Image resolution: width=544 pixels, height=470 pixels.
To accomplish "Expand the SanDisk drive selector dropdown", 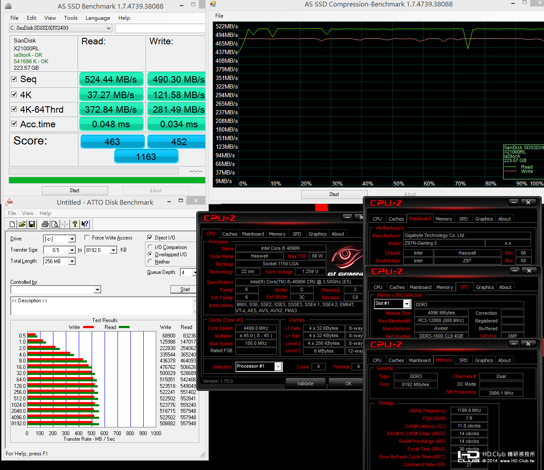I will pos(108,28).
